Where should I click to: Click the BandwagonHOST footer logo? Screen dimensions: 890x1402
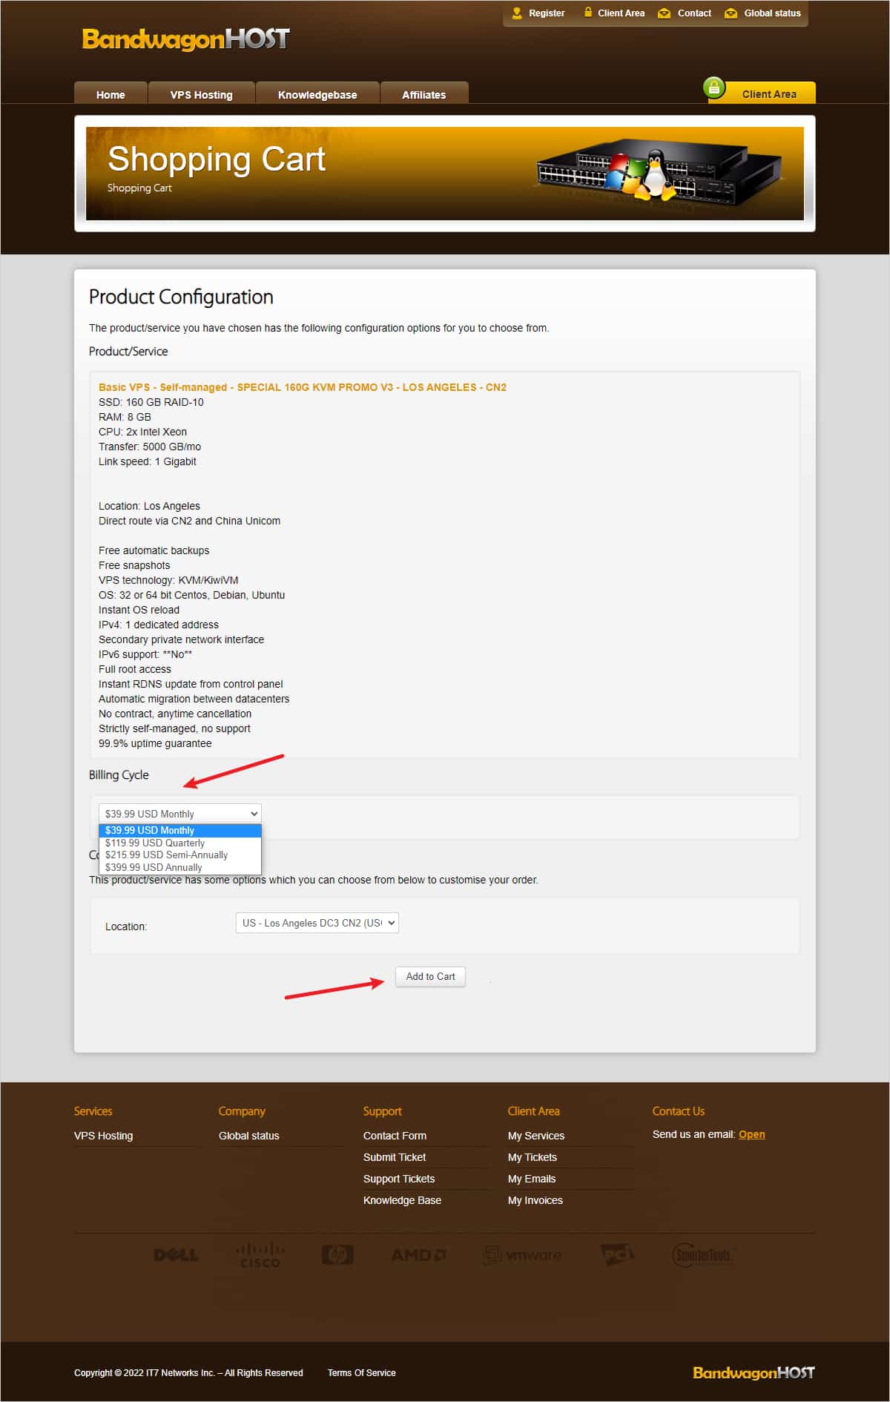[753, 1372]
